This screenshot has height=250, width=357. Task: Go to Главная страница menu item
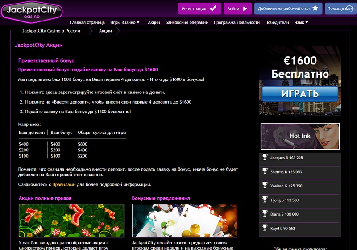[x=87, y=22]
